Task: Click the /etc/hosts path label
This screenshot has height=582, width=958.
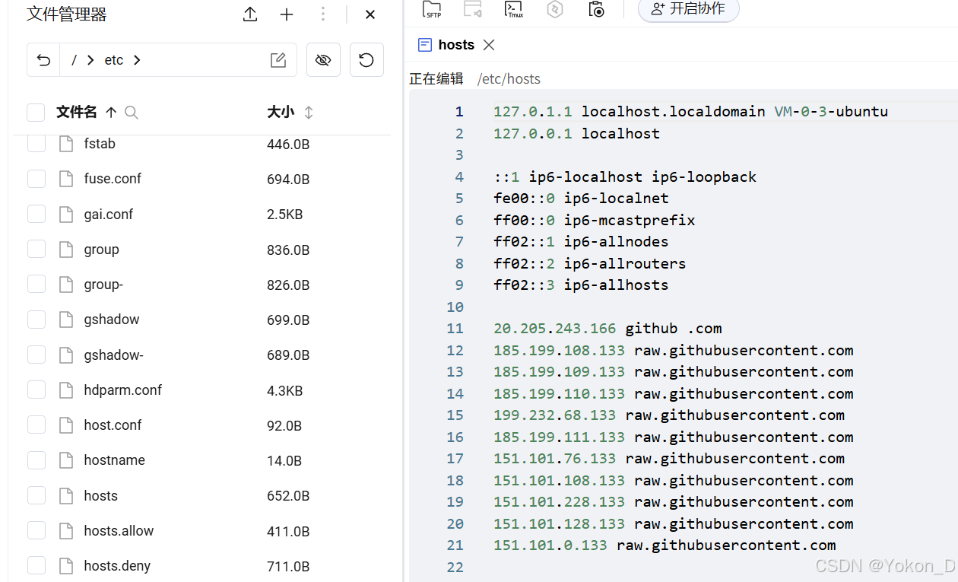Action: pyautogui.click(x=509, y=79)
